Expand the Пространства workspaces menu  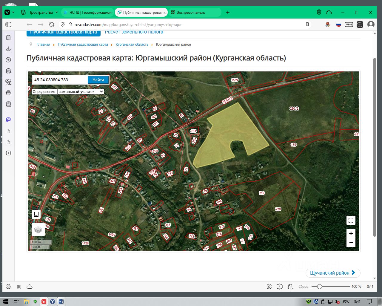[39, 12]
